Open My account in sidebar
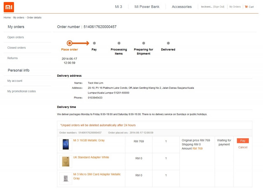Viewport: 263px width, 191px height. click(x=15, y=81)
